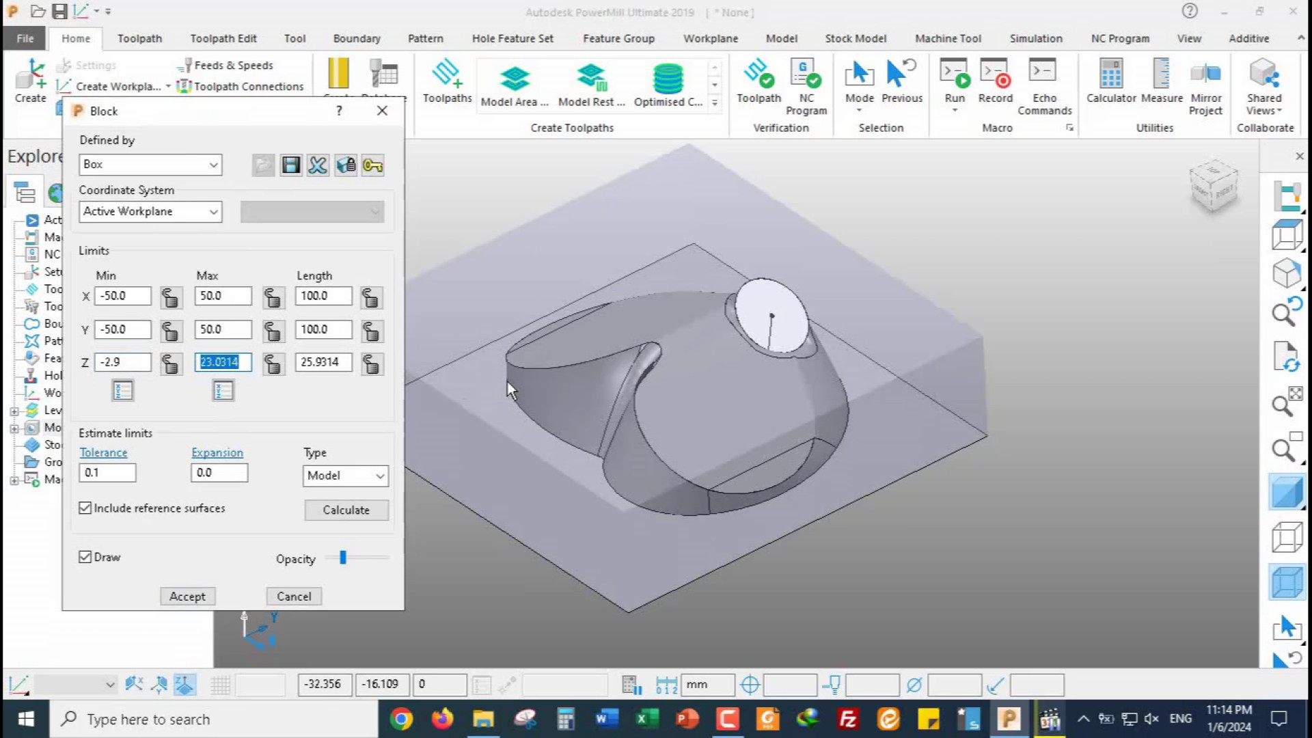Open Echo Commands
Screen dimensions: 1312x738
pyautogui.click(x=1044, y=87)
